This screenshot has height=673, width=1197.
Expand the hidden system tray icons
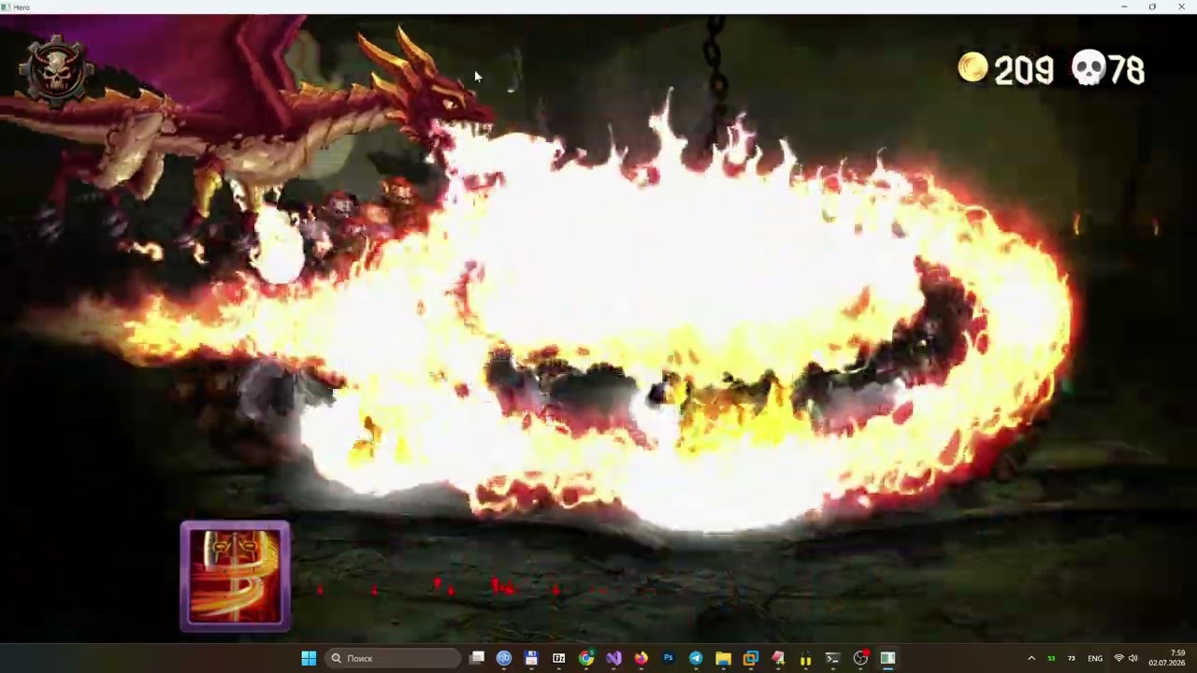tap(1031, 658)
